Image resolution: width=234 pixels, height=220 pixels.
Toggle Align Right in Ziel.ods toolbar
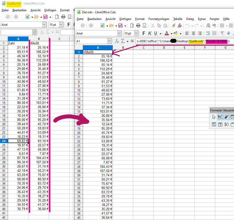click(200, 33)
